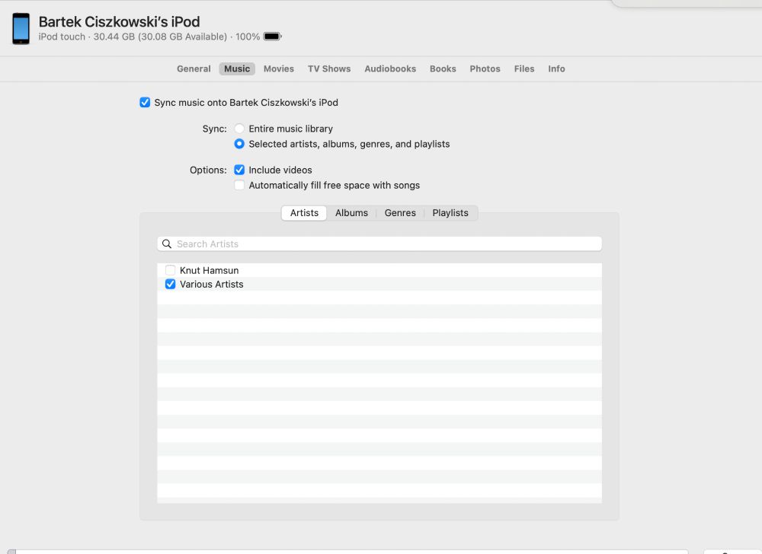Open the Photos tab
This screenshot has height=554, width=762.
(485, 69)
